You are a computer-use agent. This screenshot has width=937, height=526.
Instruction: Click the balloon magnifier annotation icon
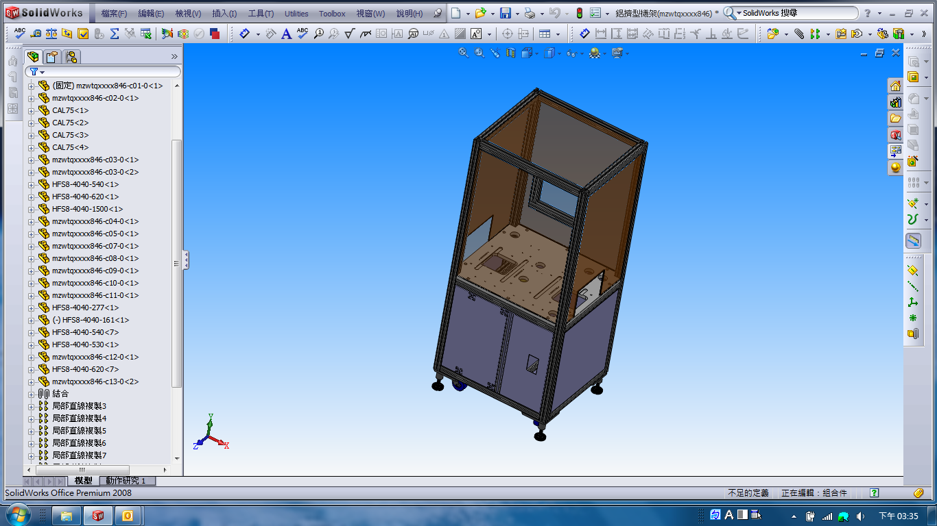(318, 33)
